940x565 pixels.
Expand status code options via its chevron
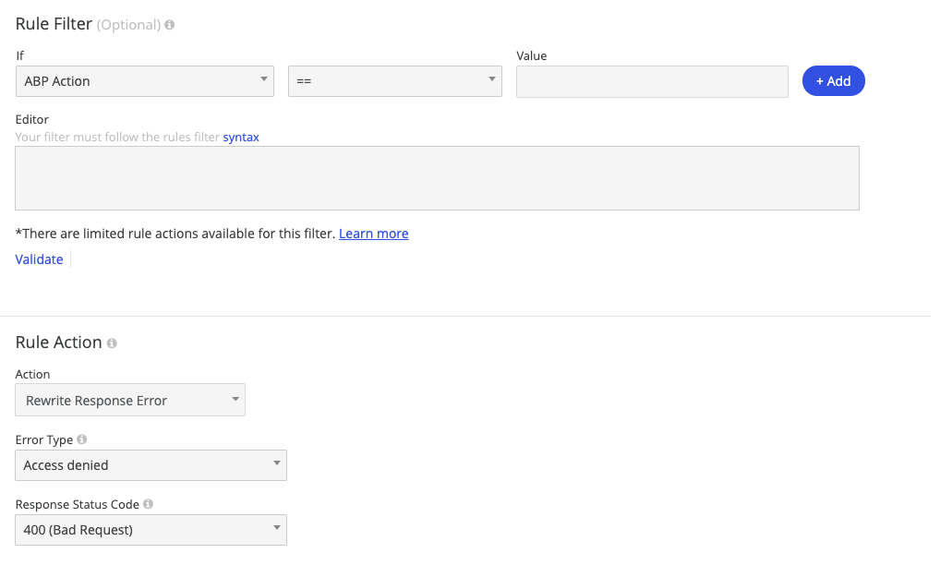pyautogui.click(x=275, y=530)
